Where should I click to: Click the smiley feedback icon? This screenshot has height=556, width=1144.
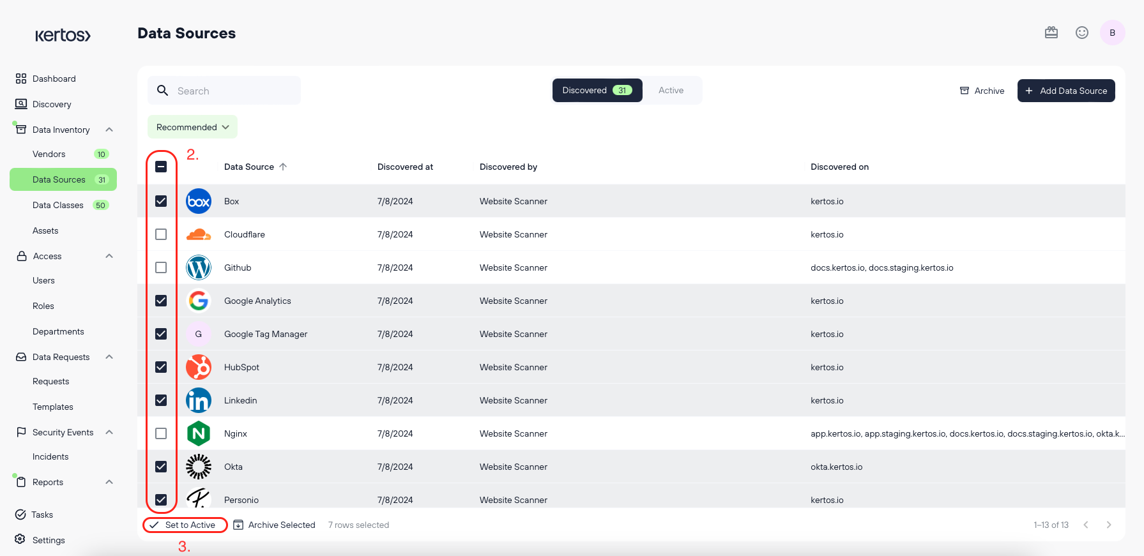click(x=1082, y=33)
